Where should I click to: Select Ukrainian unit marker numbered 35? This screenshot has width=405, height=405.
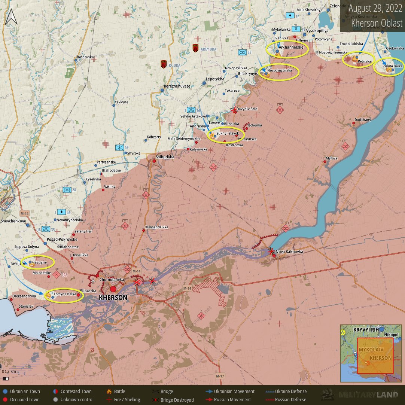[46, 229]
